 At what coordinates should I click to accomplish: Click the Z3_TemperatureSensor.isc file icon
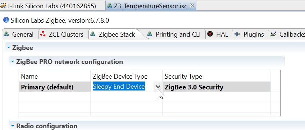point(110,6)
